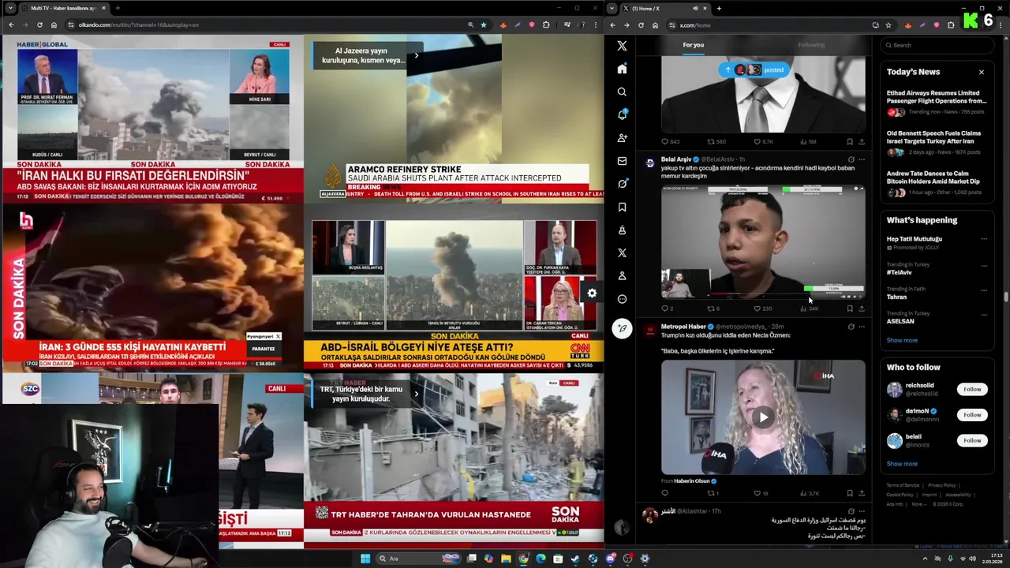This screenshot has width=1010, height=568.
Task: Click the compose post feather button
Action: [x=622, y=328]
